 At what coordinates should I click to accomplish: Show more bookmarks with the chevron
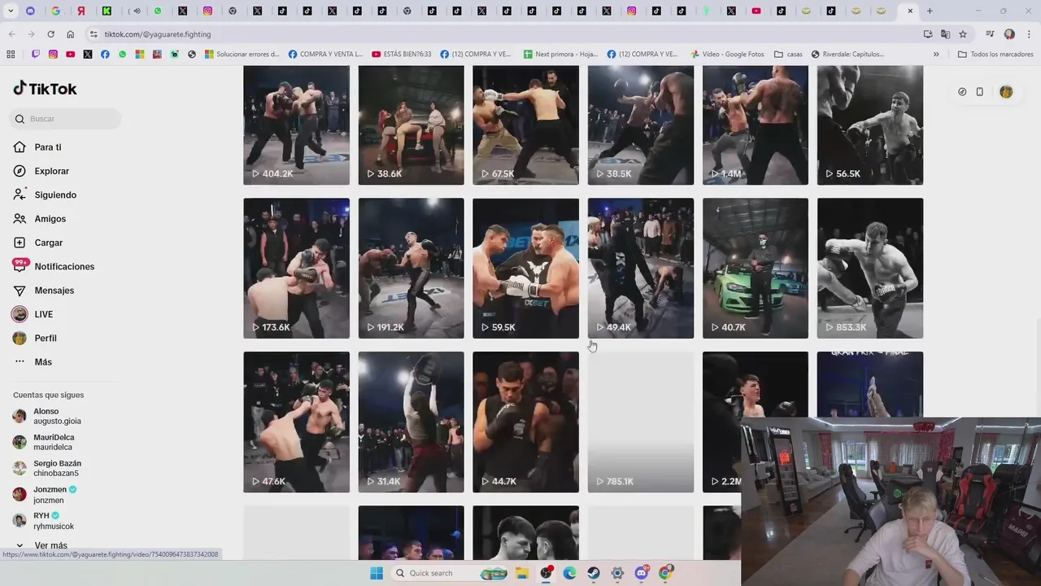[936, 55]
